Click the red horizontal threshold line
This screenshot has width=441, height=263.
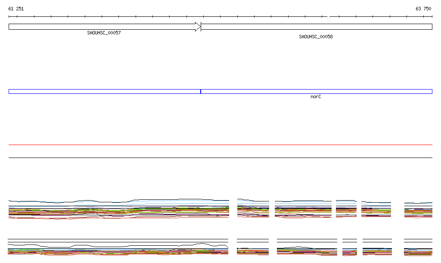tap(220, 145)
